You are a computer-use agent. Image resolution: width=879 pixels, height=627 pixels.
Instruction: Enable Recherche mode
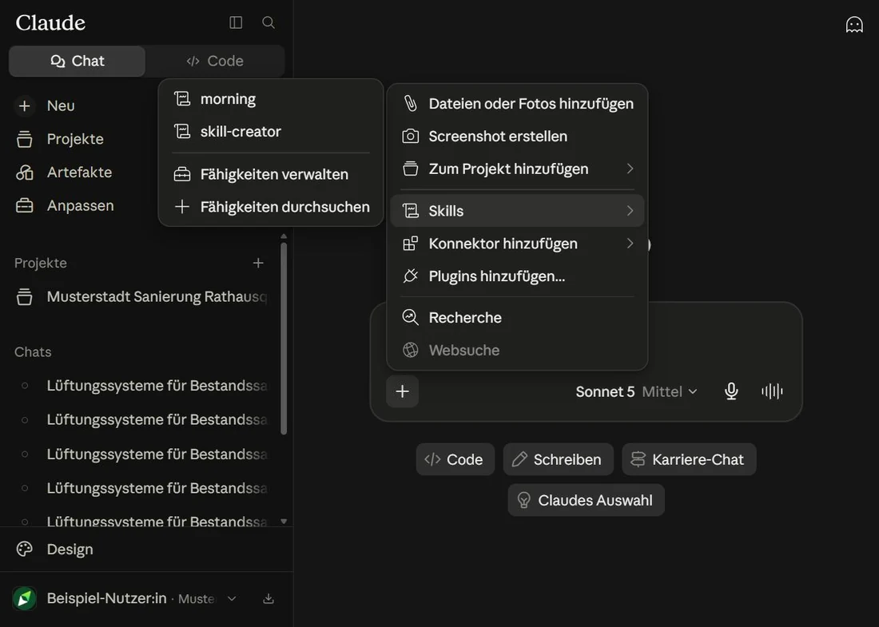[x=518, y=318]
